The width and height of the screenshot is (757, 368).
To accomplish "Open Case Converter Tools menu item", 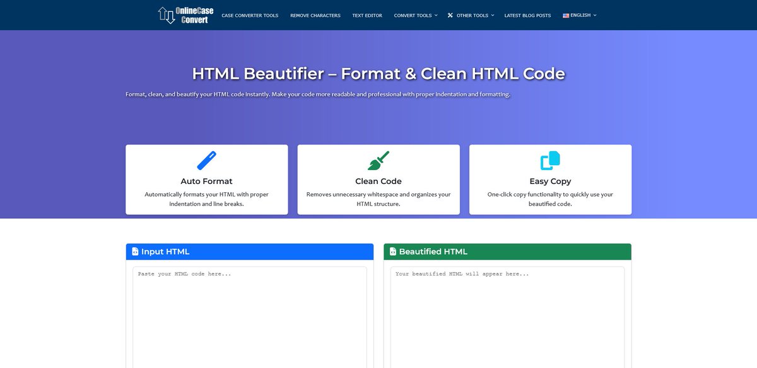I will point(250,15).
